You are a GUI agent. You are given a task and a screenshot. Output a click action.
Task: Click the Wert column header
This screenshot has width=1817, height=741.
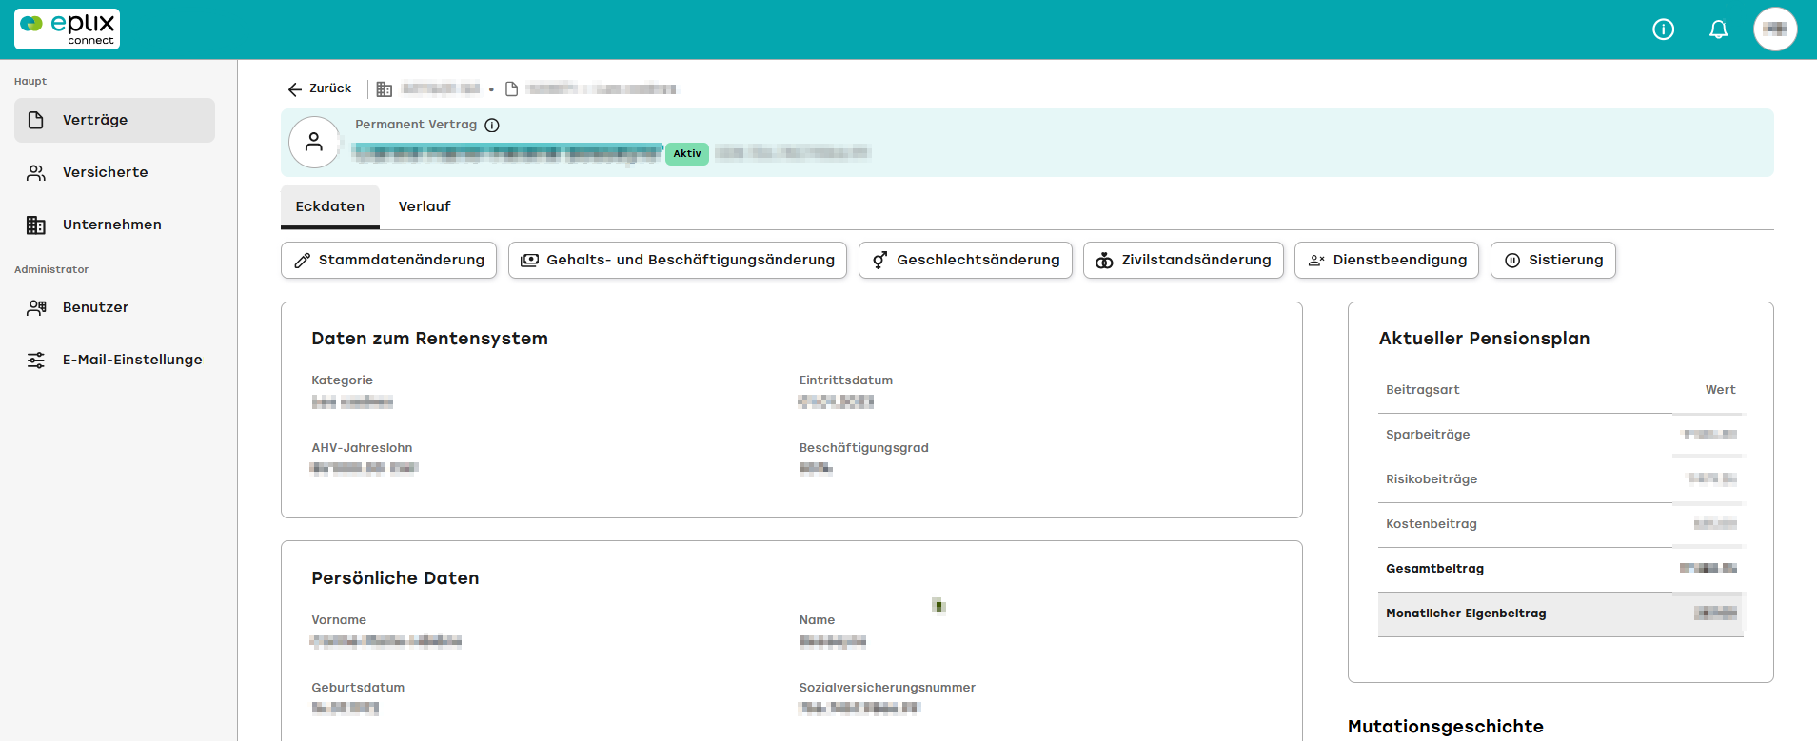tap(1720, 390)
